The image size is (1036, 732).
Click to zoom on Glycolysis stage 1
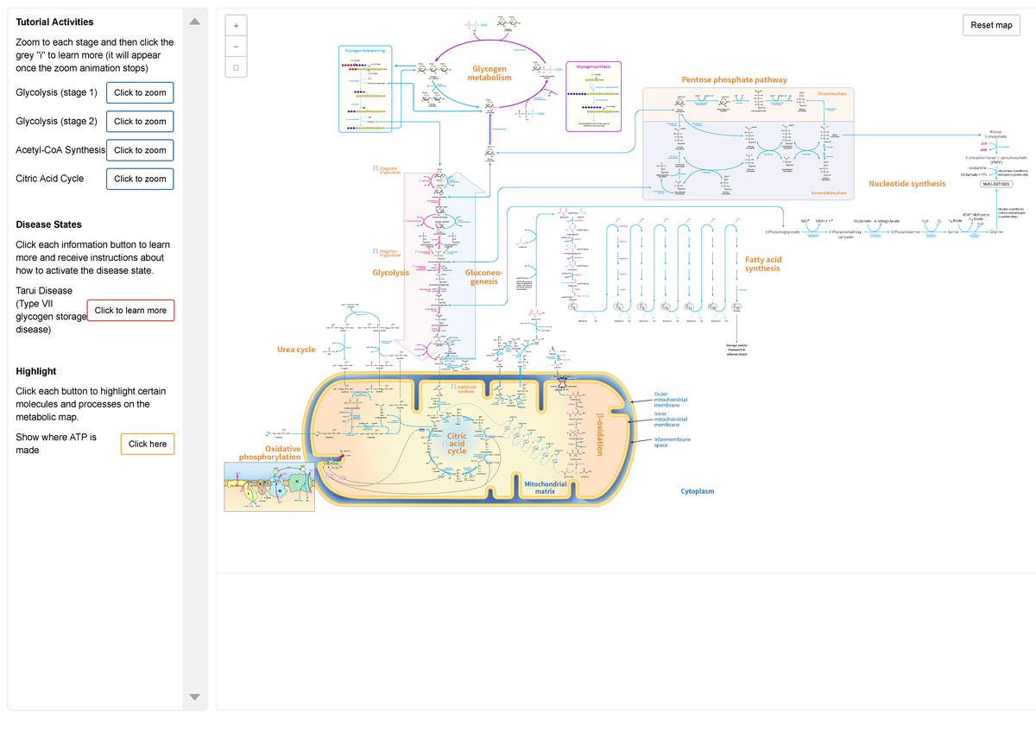(140, 92)
